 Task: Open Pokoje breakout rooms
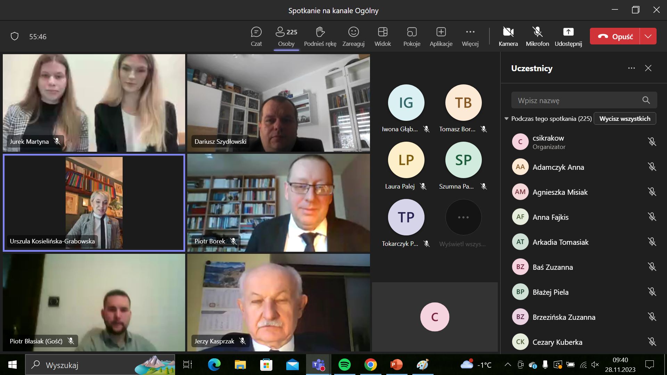coord(412,36)
